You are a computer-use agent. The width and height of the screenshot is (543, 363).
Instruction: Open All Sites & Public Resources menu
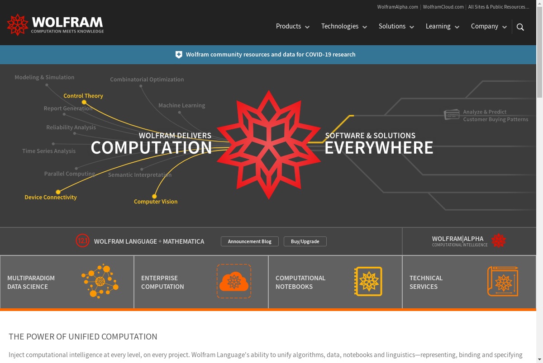tap(499, 7)
